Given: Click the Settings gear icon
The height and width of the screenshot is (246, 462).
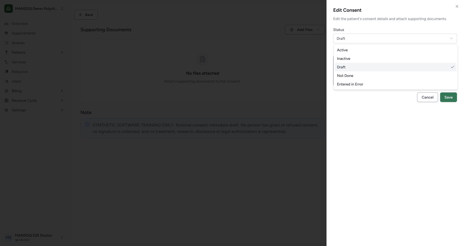Looking at the screenshot, I should pyautogui.click(x=6, y=110).
